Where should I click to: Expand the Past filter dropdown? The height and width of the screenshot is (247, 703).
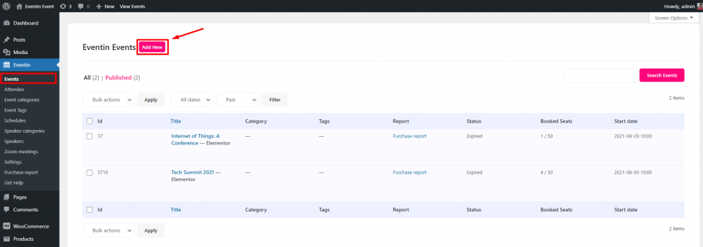238,100
